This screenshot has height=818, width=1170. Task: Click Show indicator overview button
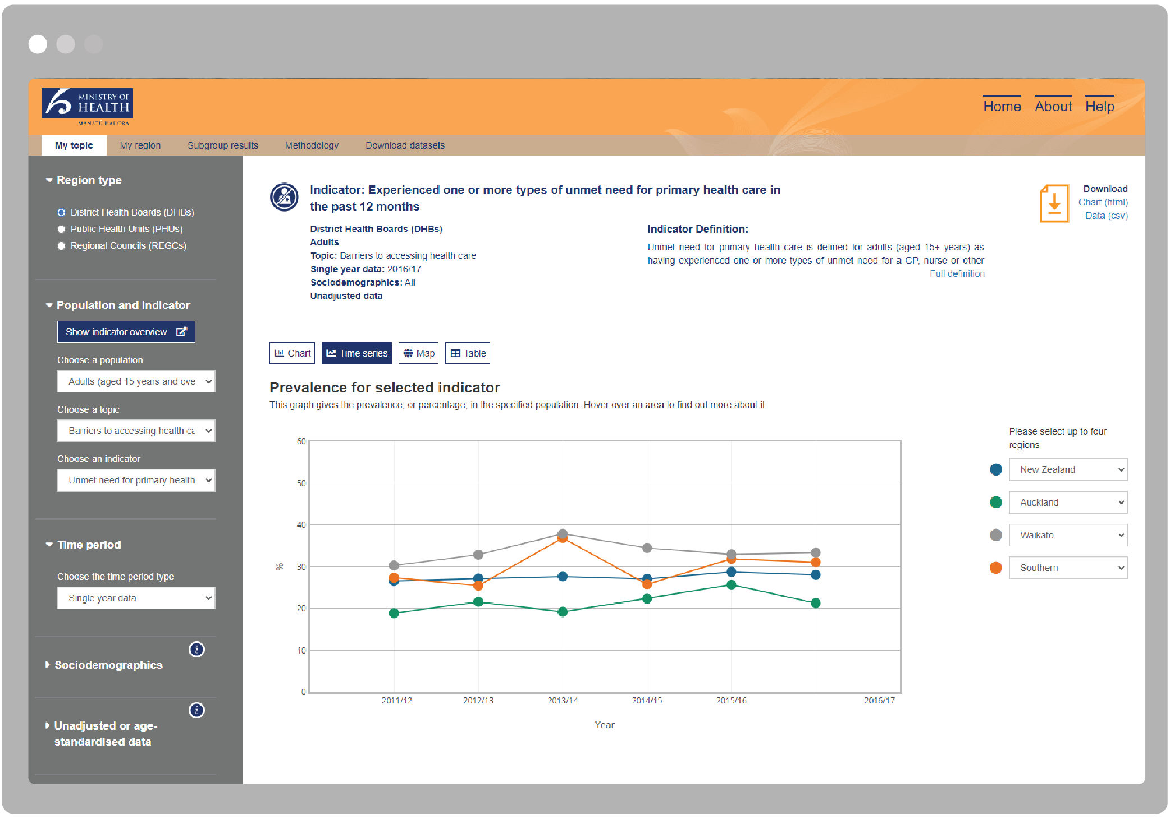(126, 332)
